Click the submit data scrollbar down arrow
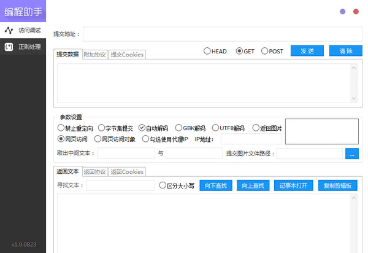Image resolution: width=368 pixels, height=253 pixels. (x=354, y=98)
